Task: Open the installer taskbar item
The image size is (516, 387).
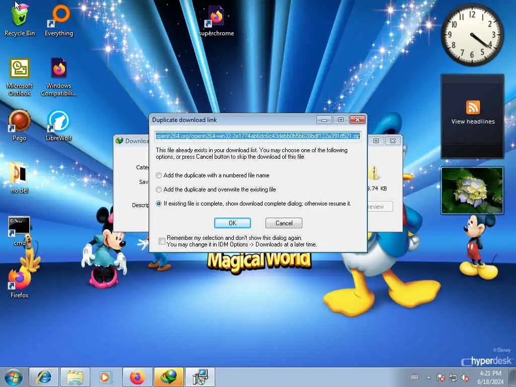Action: [x=200, y=377]
